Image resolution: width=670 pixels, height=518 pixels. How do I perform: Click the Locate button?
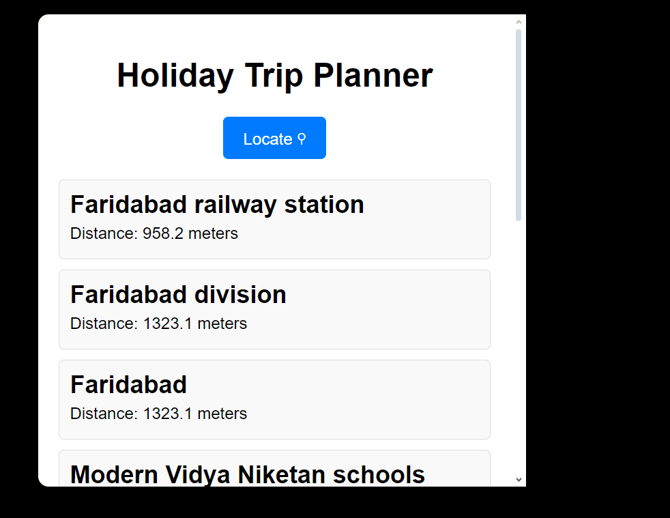click(274, 138)
